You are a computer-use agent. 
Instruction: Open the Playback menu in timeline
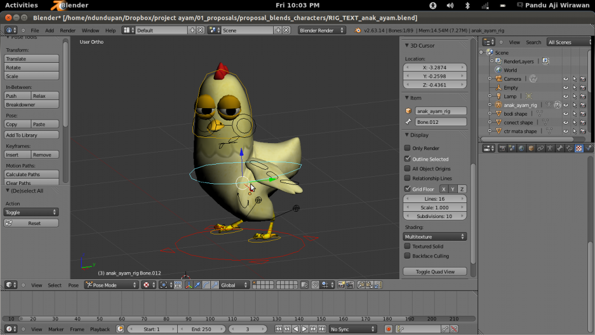[x=100, y=329]
